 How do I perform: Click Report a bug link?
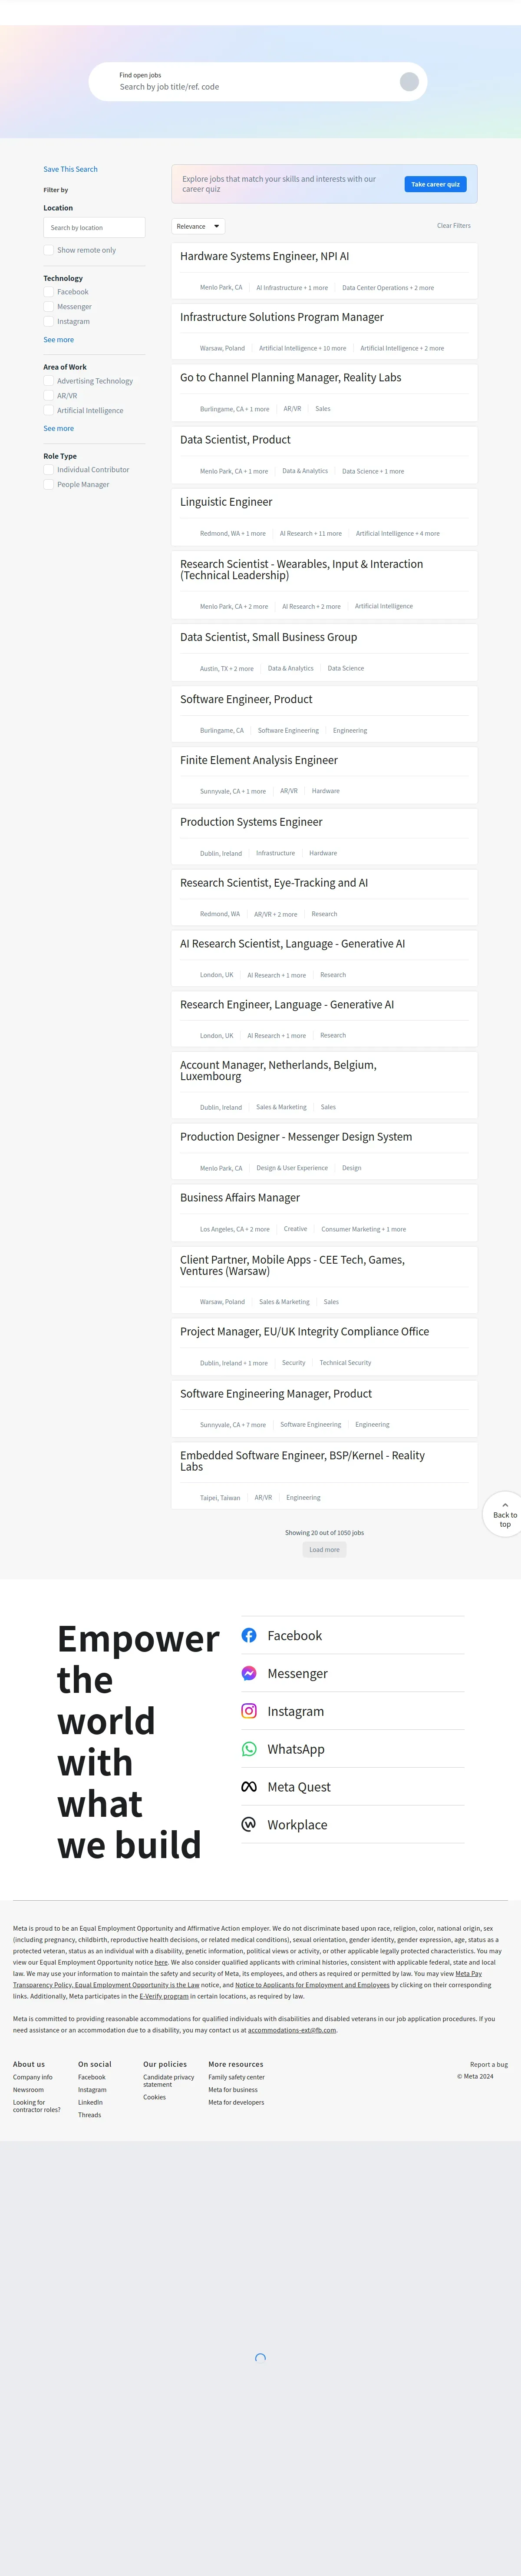(489, 2064)
